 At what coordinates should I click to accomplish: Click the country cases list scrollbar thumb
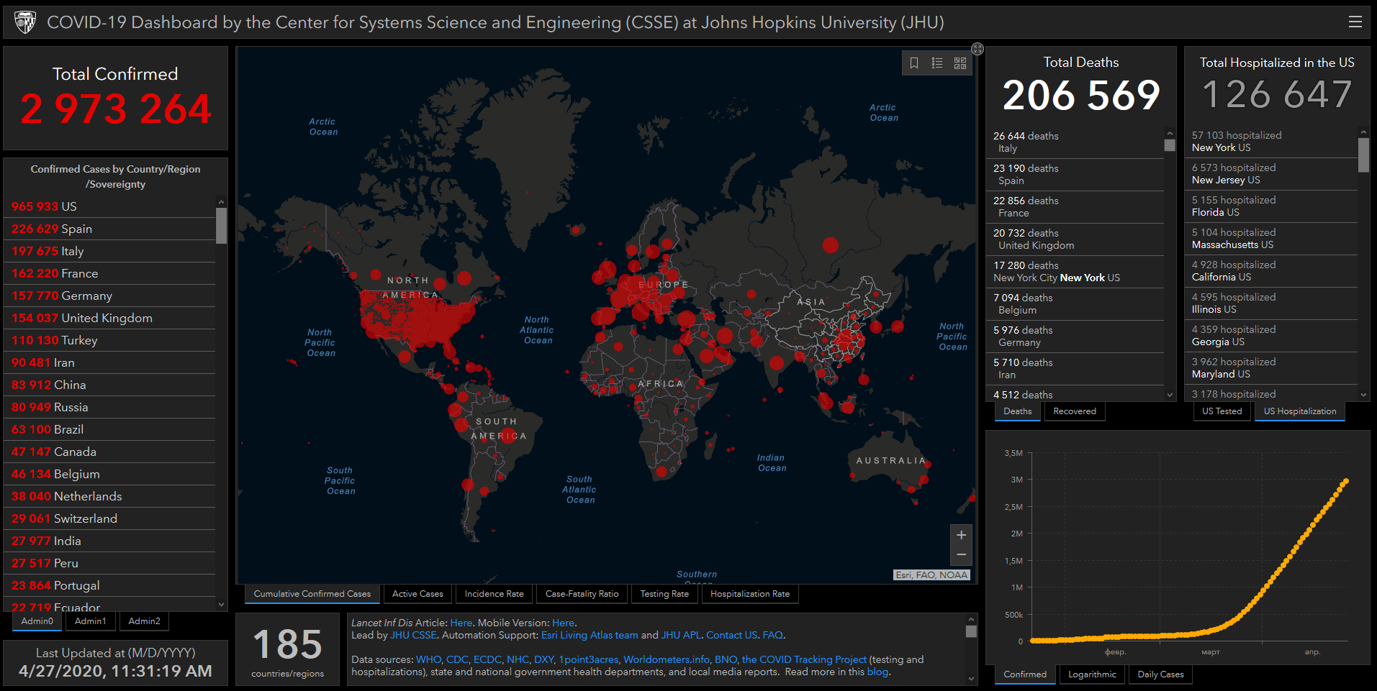pos(221,226)
